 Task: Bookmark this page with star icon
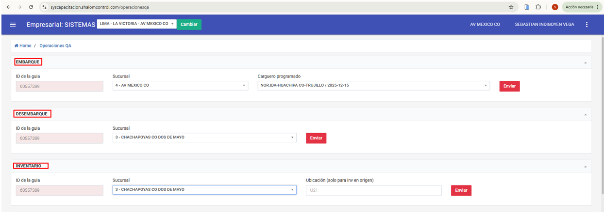(511, 7)
